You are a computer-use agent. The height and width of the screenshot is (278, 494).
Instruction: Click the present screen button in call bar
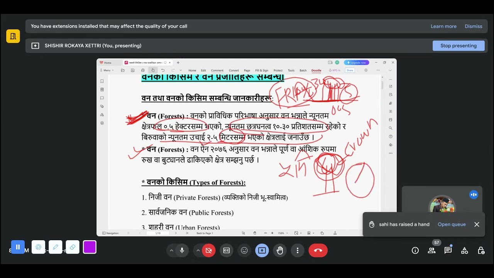pyautogui.click(x=262, y=251)
